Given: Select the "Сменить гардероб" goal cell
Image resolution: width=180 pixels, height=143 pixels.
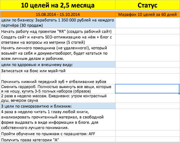Looking at the screenshot, I should pos(58,89).
